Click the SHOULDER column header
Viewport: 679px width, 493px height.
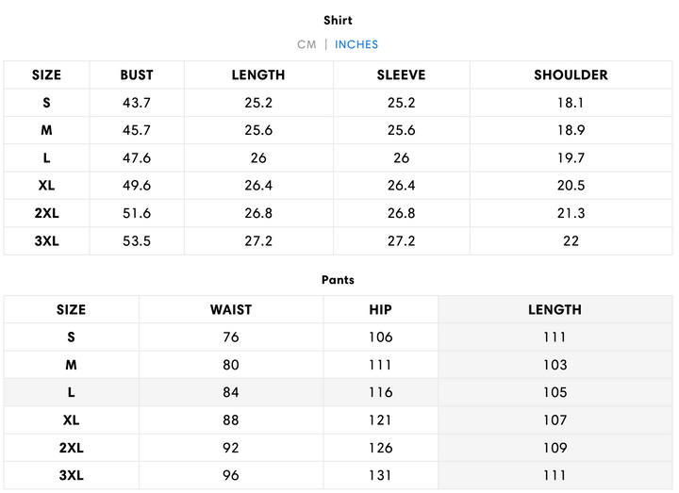(571, 75)
